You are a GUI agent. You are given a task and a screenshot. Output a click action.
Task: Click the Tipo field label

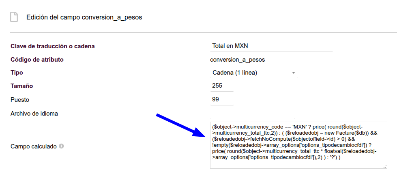[17, 73]
